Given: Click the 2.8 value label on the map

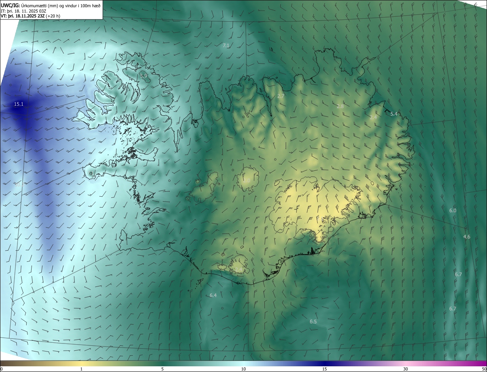Looking at the screenshot, I should point(340,106).
